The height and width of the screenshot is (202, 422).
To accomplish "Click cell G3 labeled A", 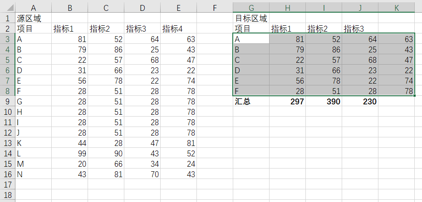I will (251, 39).
